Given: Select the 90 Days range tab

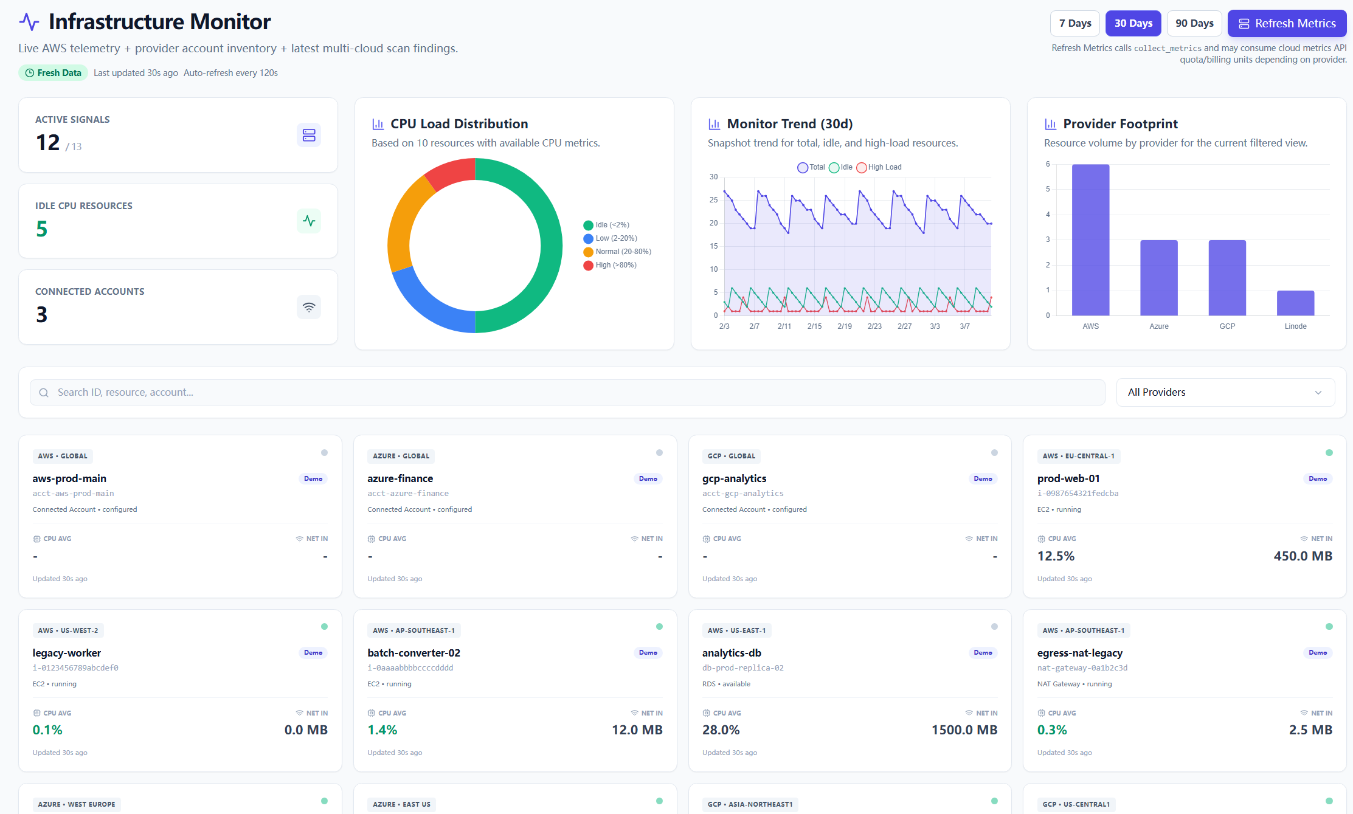Looking at the screenshot, I should click(x=1194, y=24).
